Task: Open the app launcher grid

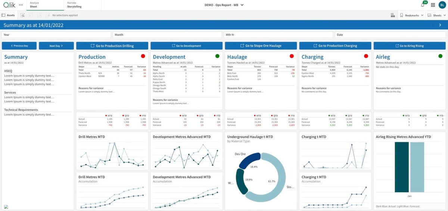Action: 433,5
